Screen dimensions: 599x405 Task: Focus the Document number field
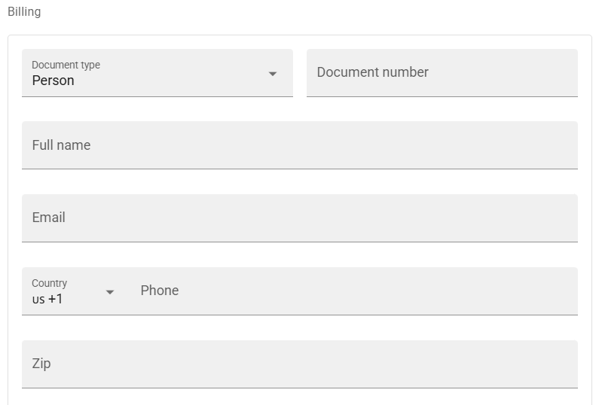point(442,73)
